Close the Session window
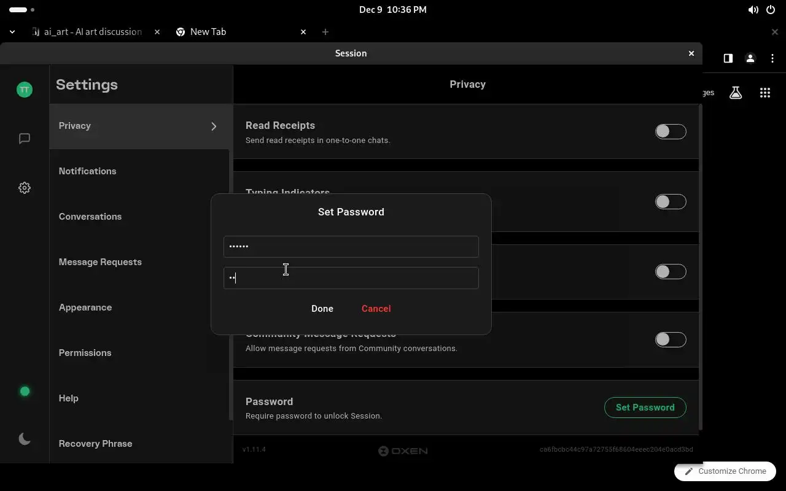Screen dimensions: 786x491 (691, 53)
